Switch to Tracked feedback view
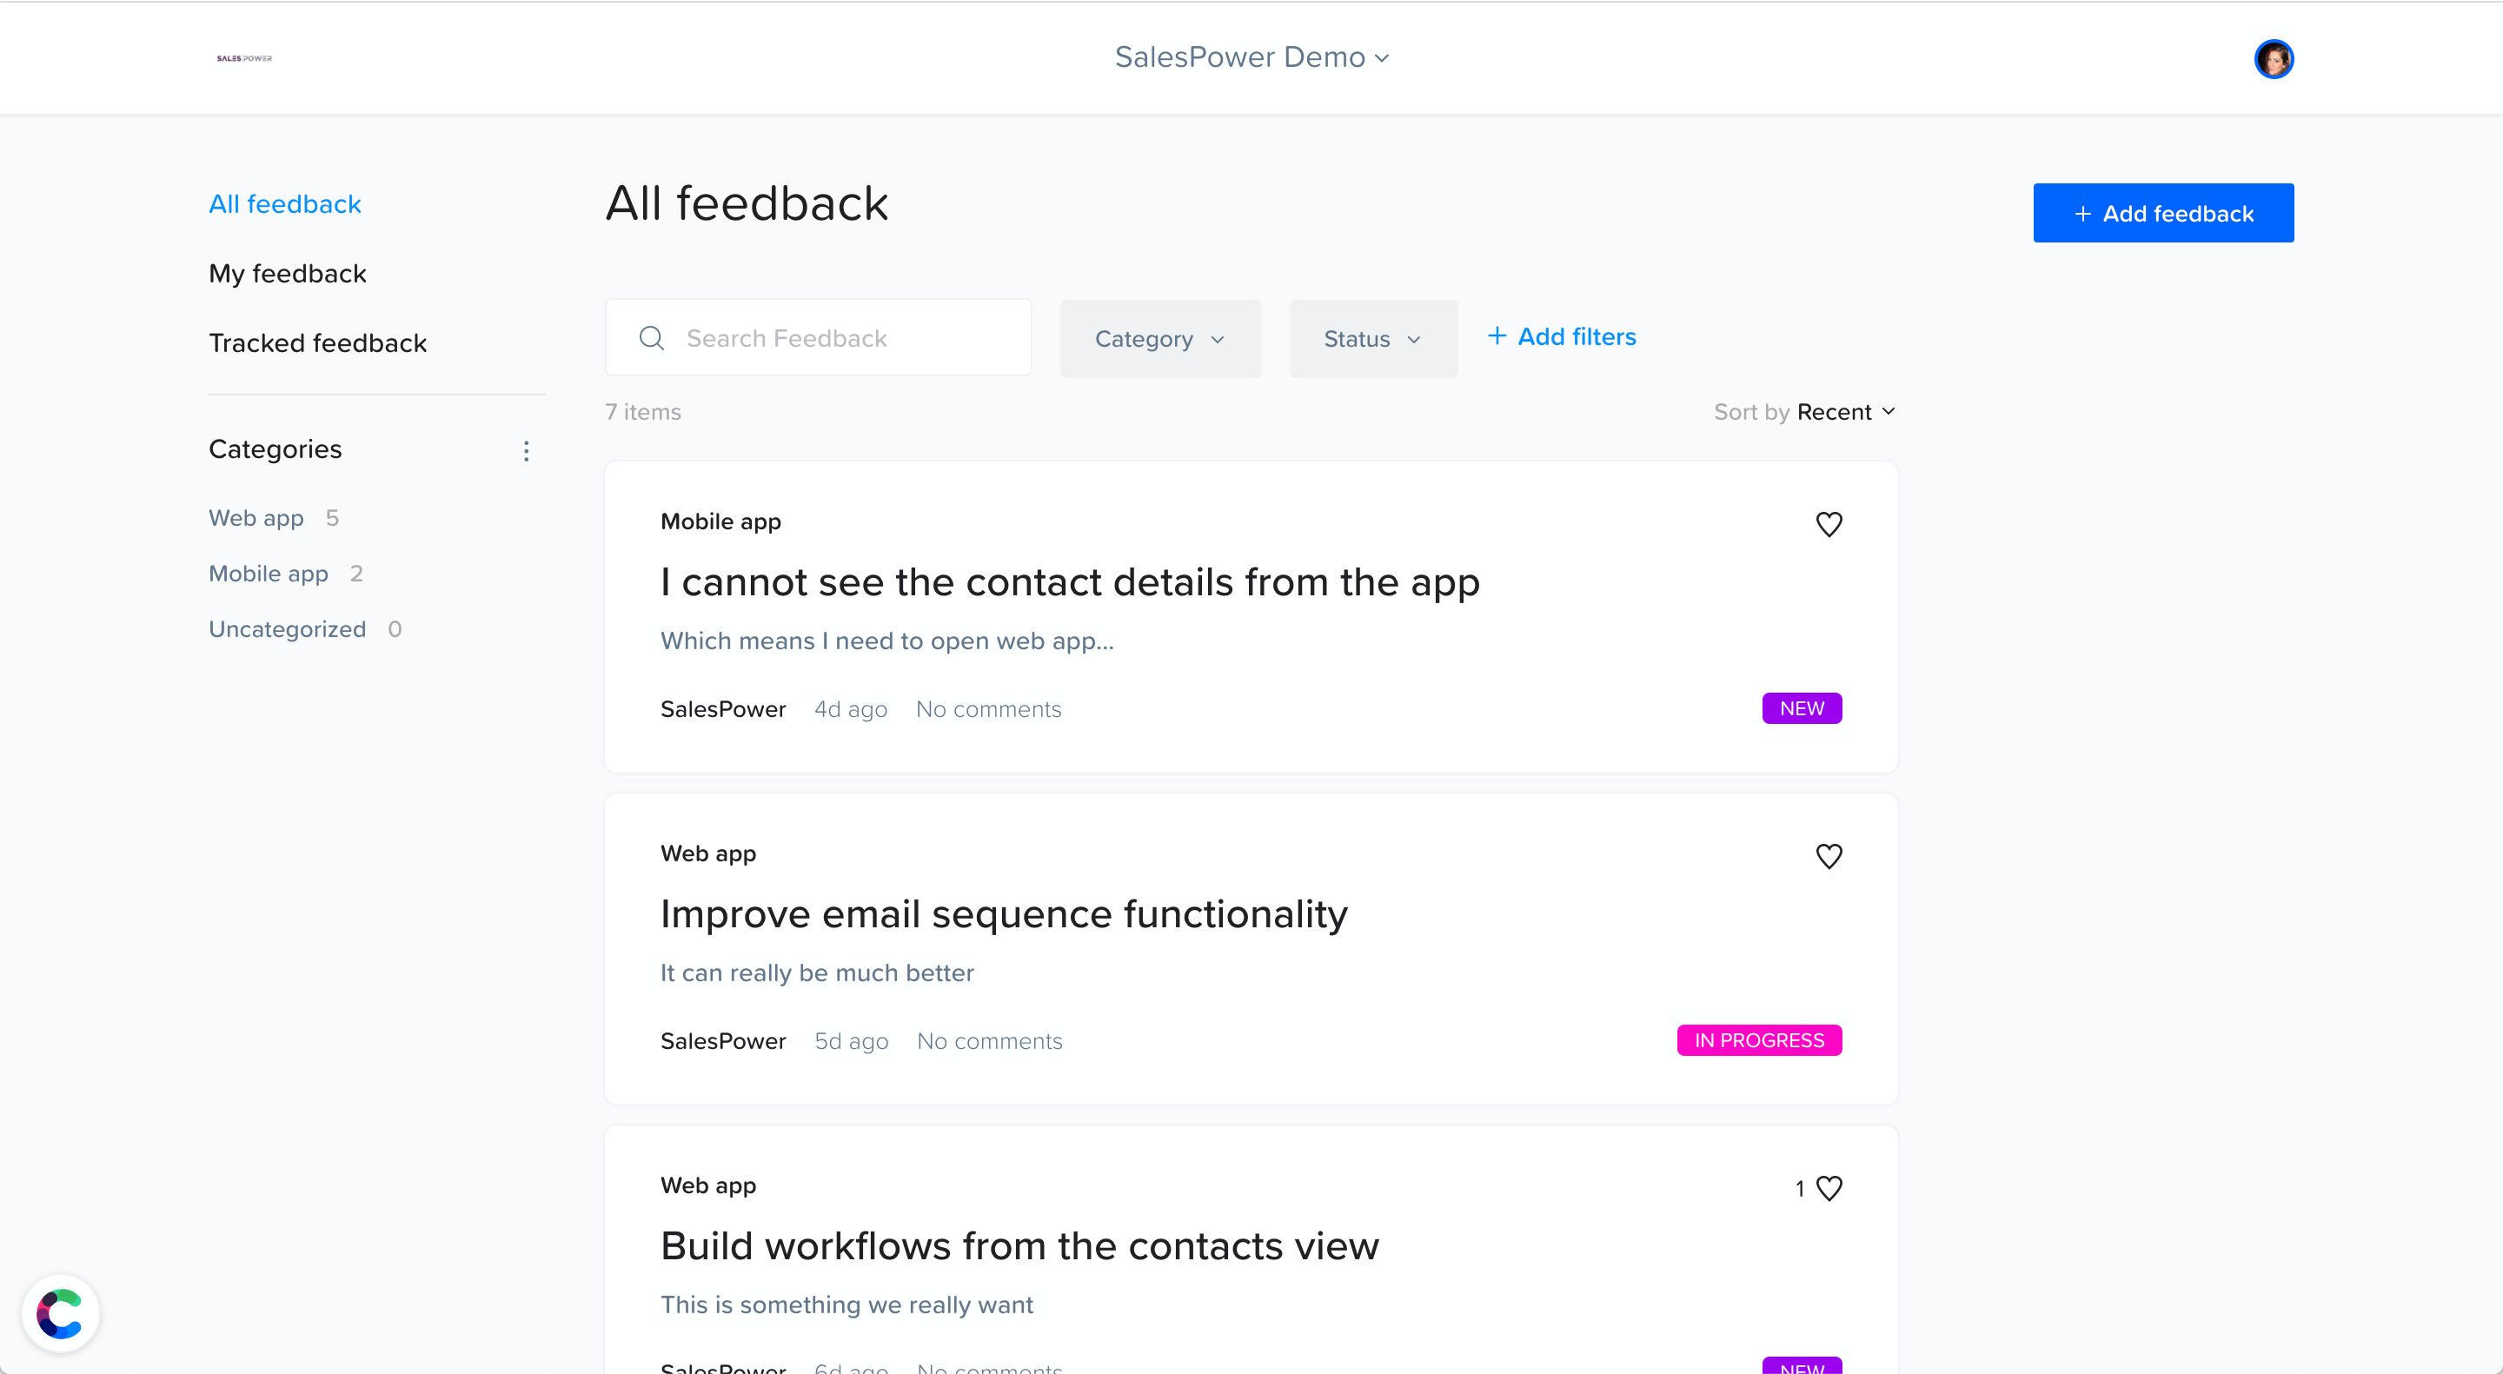The width and height of the screenshot is (2503, 1374). click(318, 343)
